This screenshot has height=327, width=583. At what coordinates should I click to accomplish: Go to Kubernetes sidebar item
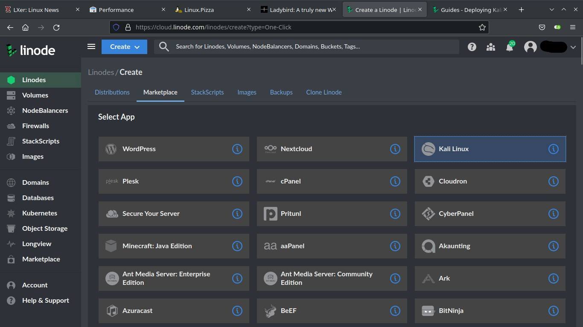point(41,213)
